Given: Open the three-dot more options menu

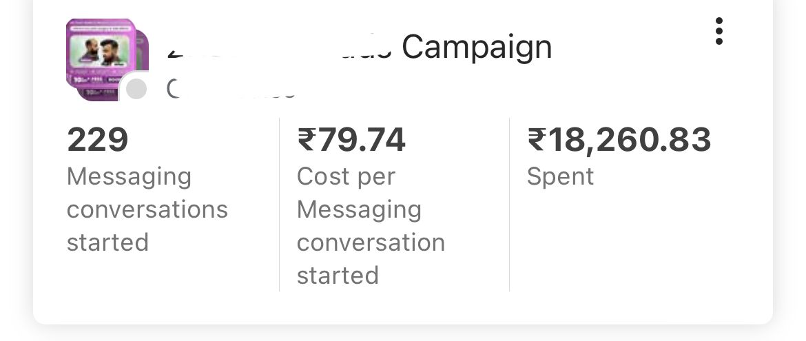Looking at the screenshot, I should pyautogui.click(x=719, y=31).
